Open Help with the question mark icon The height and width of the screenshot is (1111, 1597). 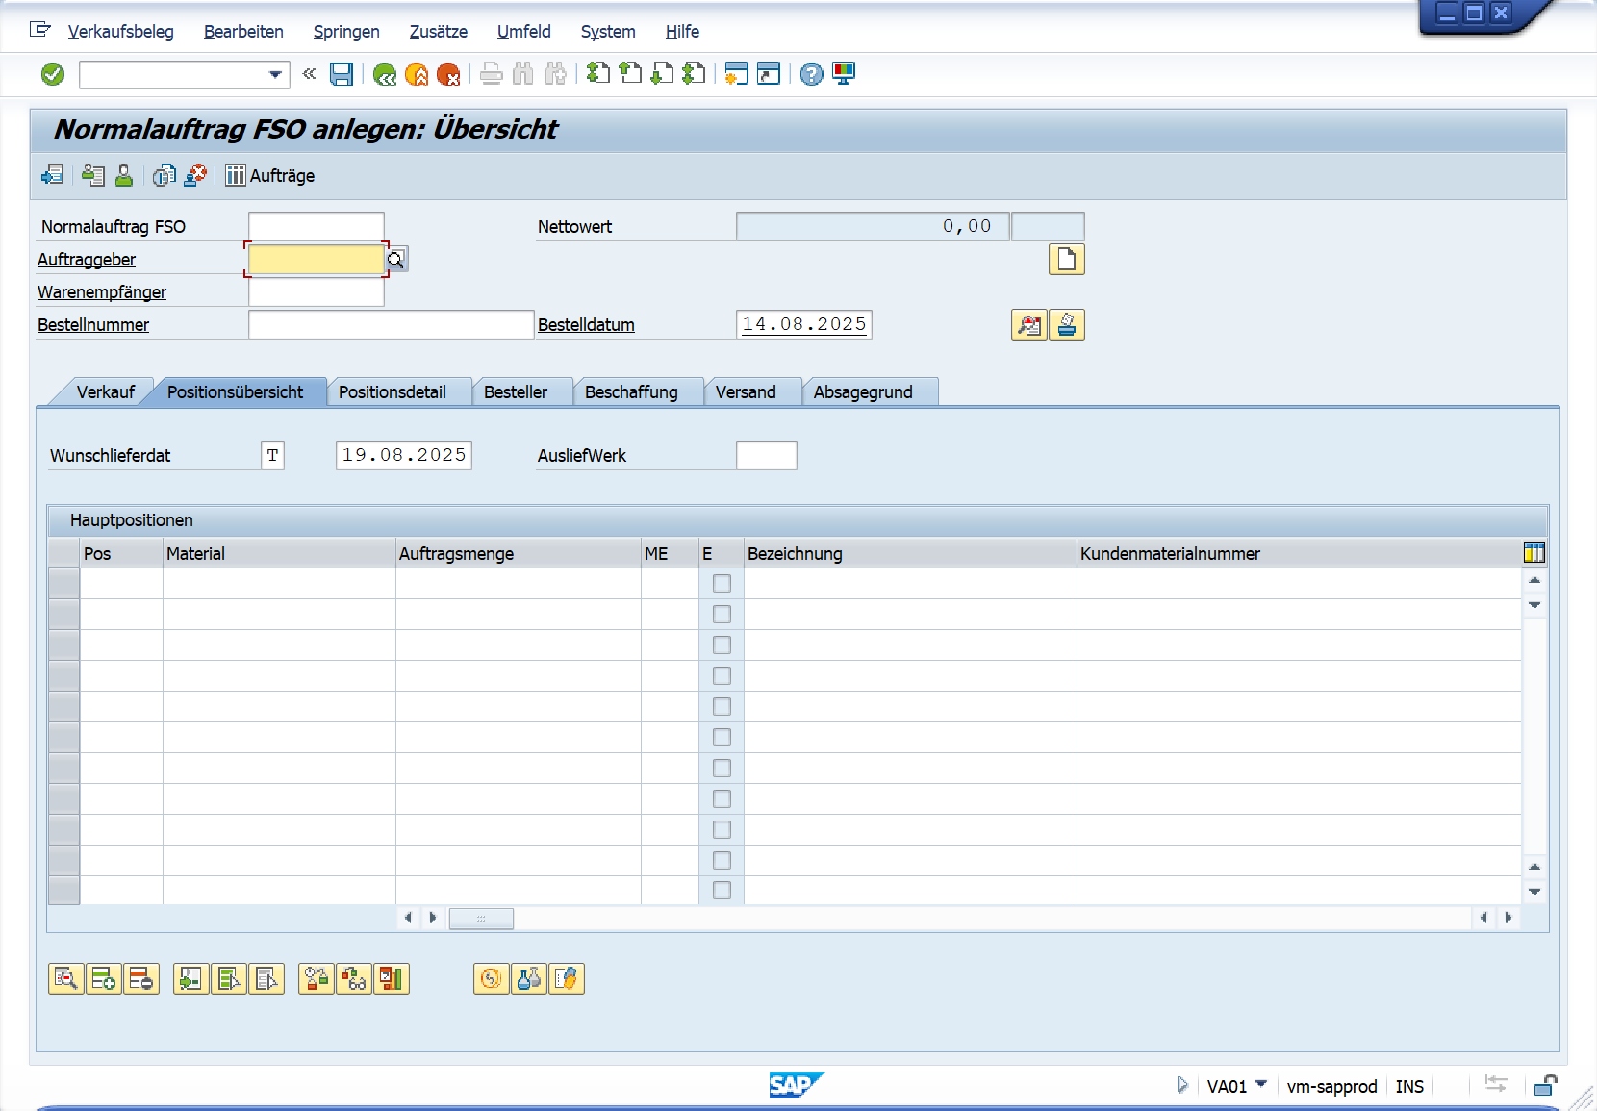coord(812,74)
